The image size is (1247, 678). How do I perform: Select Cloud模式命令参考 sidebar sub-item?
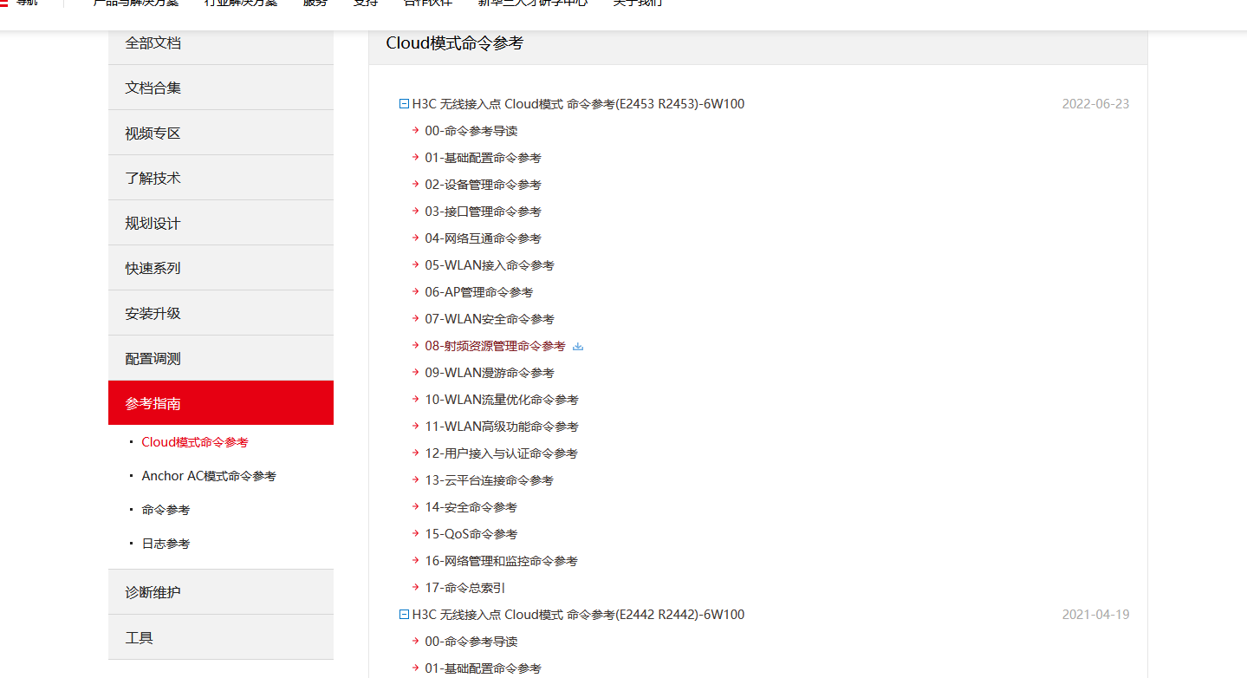(x=195, y=442)
